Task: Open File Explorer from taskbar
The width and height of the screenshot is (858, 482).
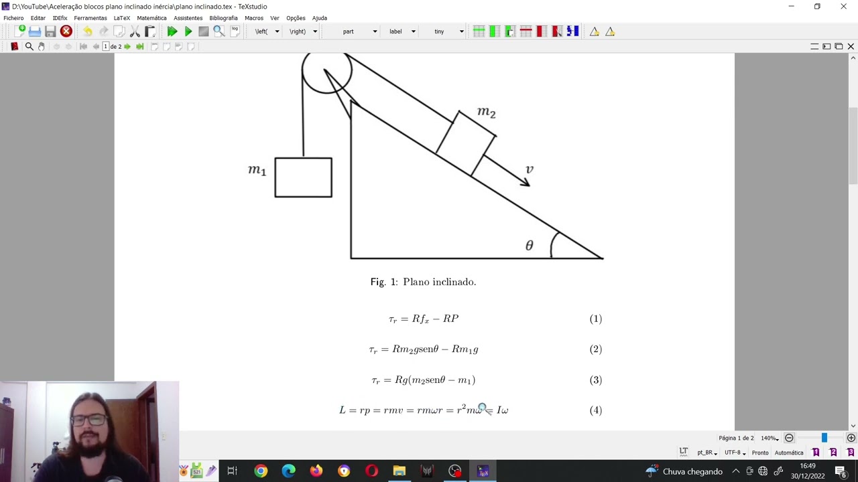Action: tap(400, 471)
